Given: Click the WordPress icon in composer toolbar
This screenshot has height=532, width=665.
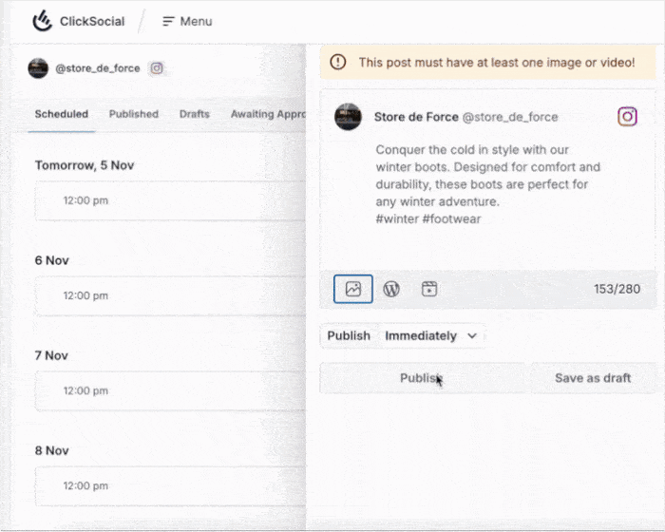Looking at the screenshot, I should (x=391, y=289).
